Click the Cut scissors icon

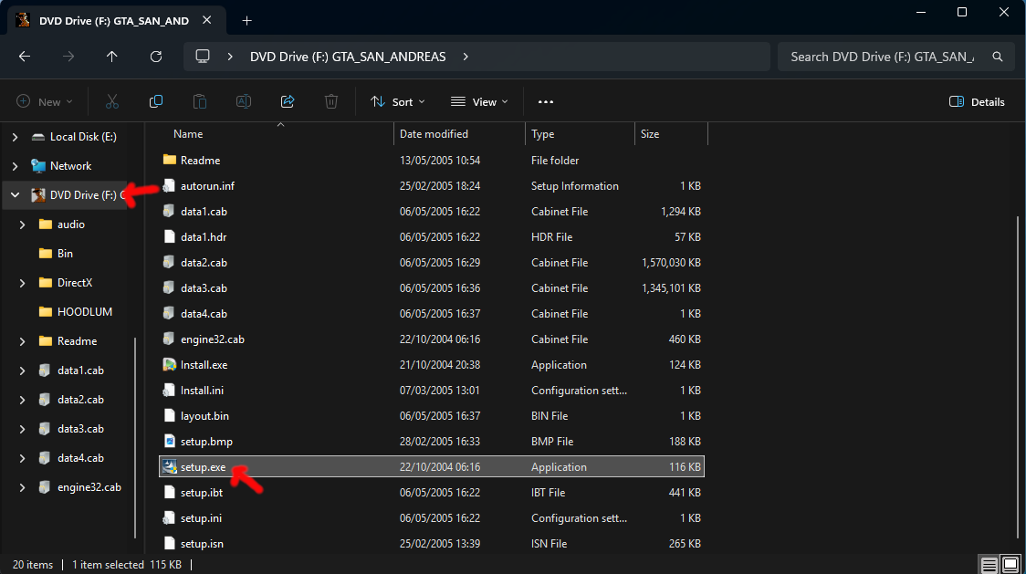click(x=112, y=101)
